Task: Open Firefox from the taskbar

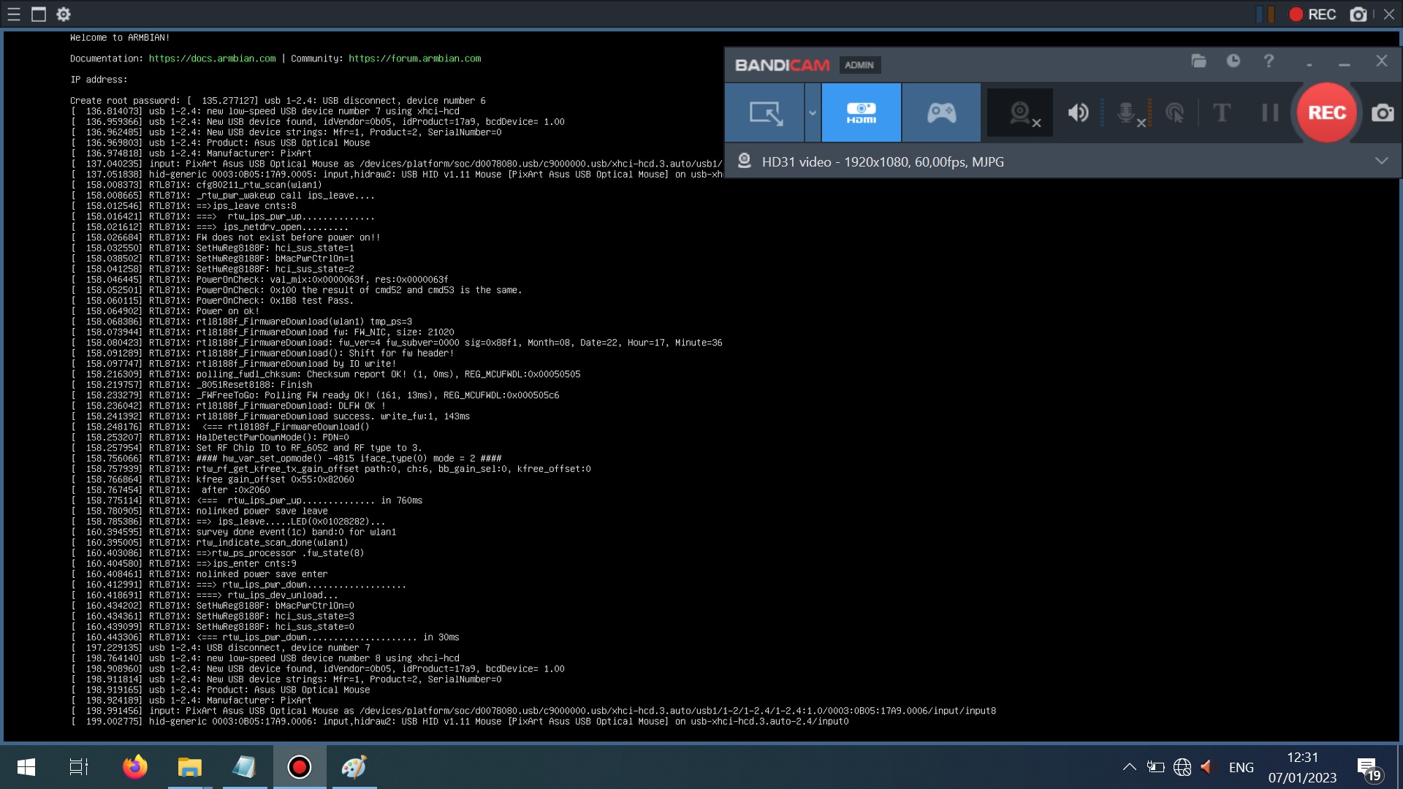Action: (x=134, y=766)
